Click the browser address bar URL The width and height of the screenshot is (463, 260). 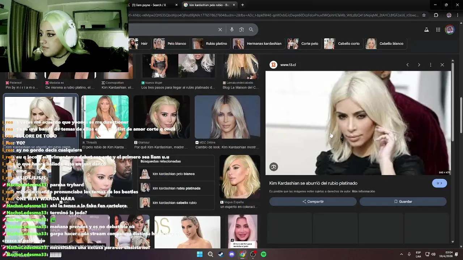pos(273,15)
